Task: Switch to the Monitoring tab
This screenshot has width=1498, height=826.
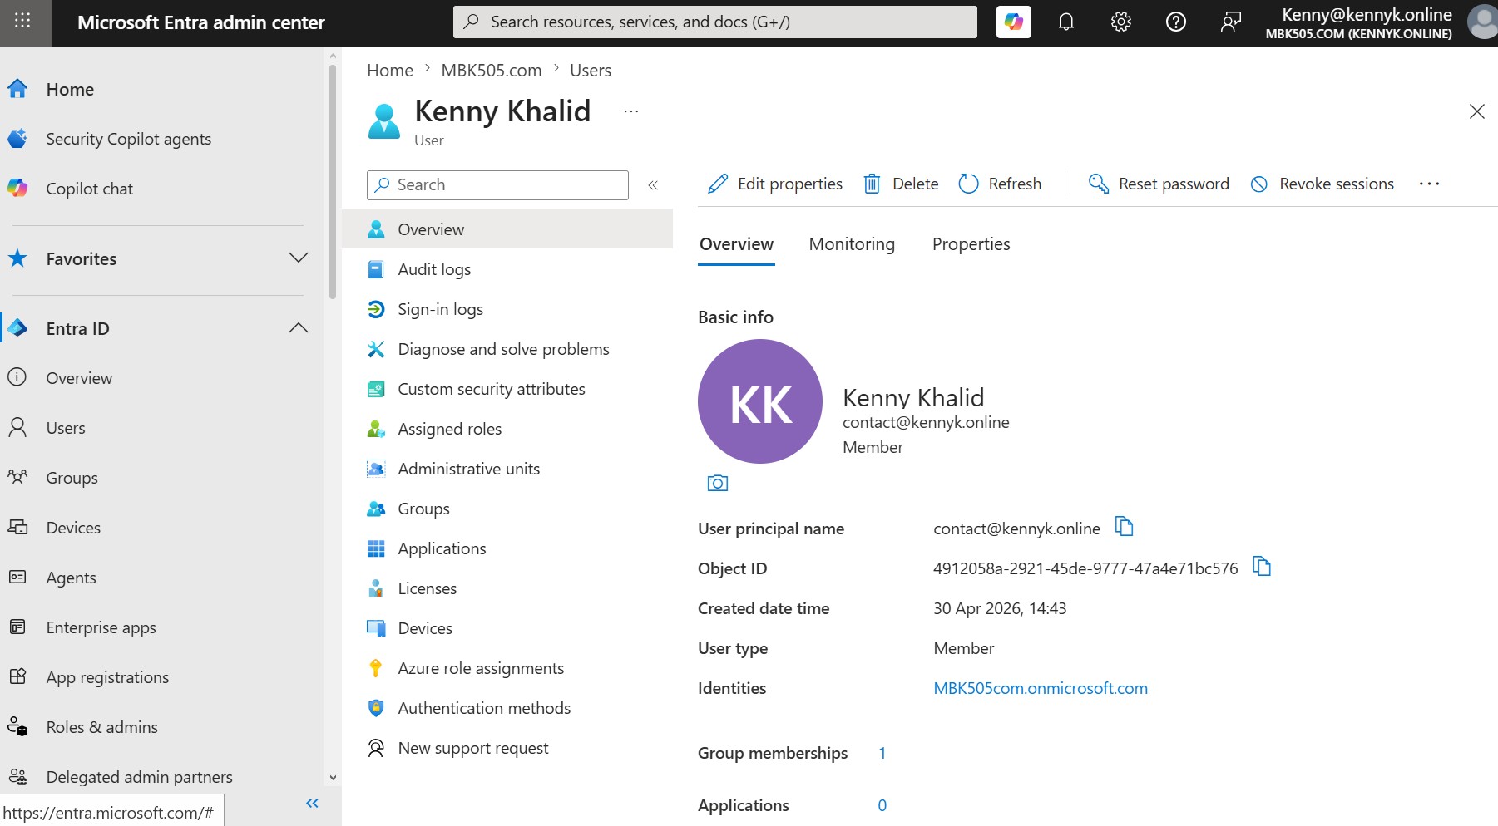Action: (852, 244)
